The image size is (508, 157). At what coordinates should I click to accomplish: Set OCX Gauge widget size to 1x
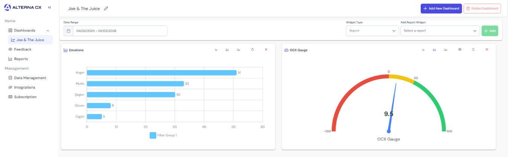point(423,50)
